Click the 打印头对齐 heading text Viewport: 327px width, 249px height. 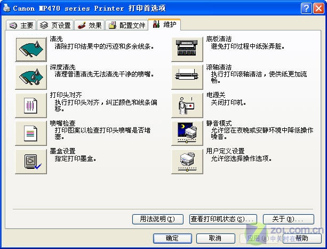point(66,95)
